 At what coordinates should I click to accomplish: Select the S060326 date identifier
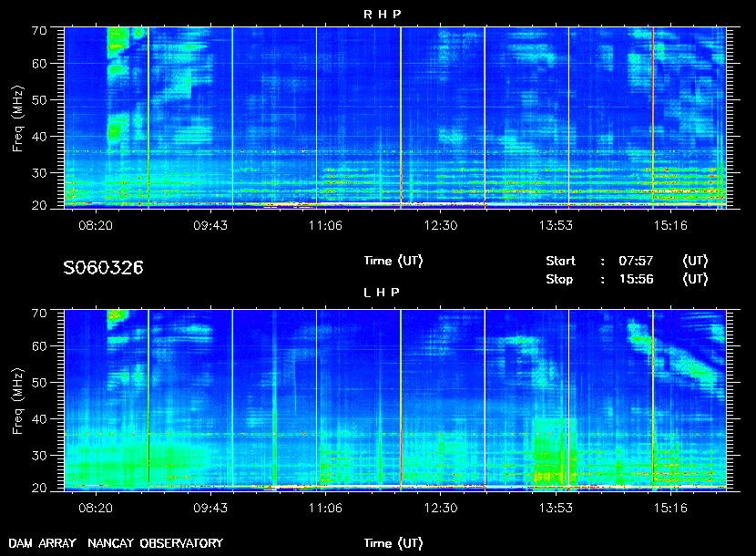click(x=103, y=267)
